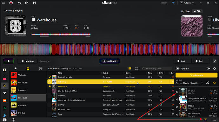
Task: Click the blue AI sparkle icon
Action: coord(173,3)
